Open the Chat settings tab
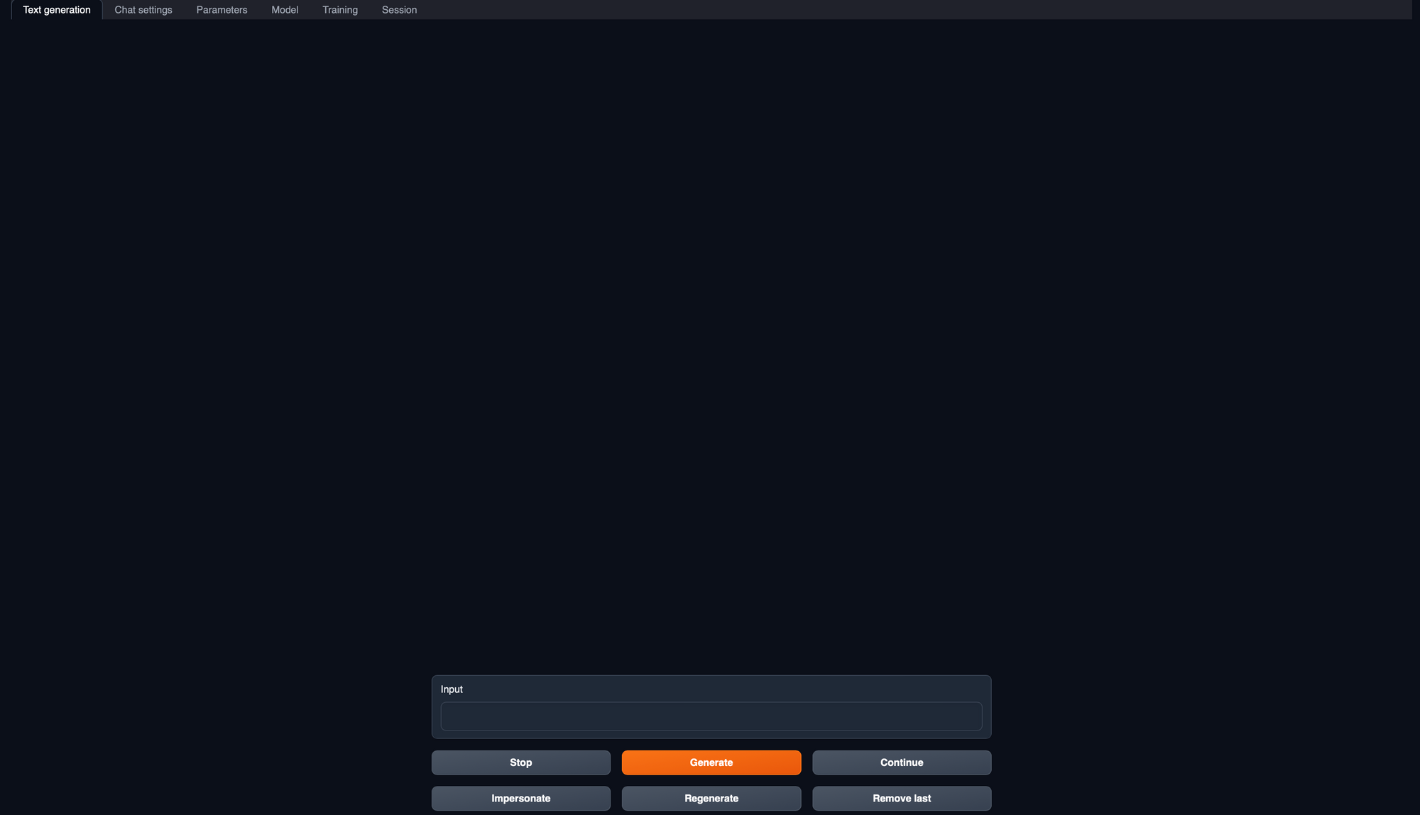This screenshot has height=815, width=1420. tap(143, 10)
